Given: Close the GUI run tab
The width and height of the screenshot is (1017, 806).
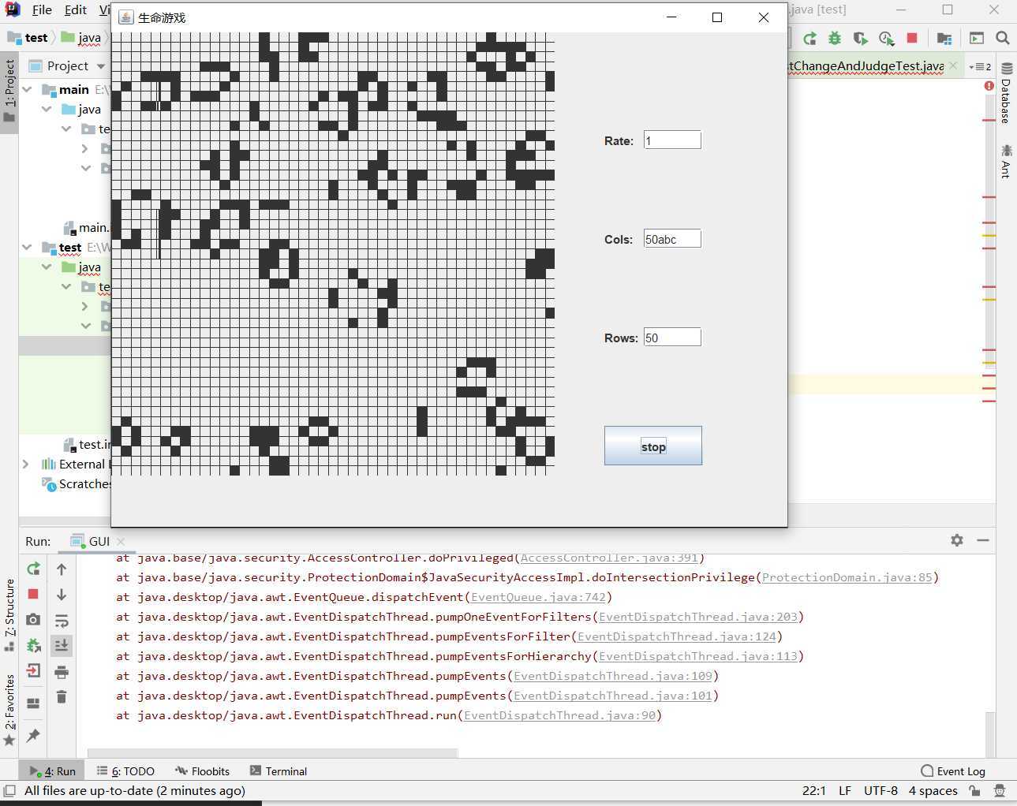Looking at the screenshot, I should pyautogui.click(x=121, y=541).
